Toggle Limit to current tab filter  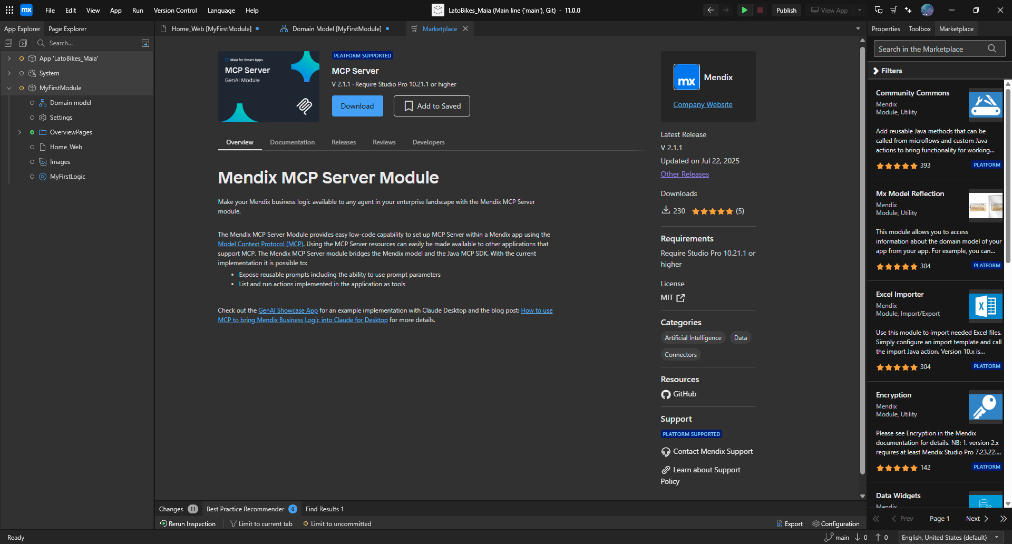click(260, 523)
